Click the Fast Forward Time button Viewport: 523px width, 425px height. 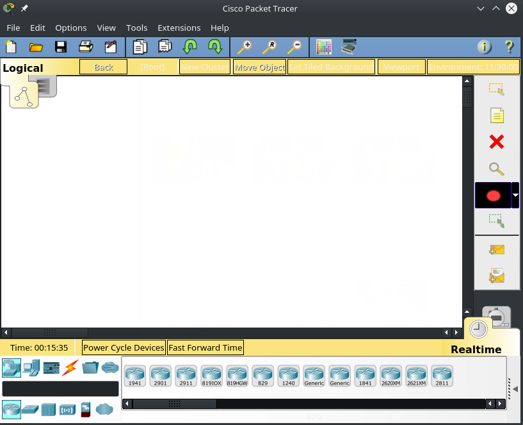(x=205, y=347)
